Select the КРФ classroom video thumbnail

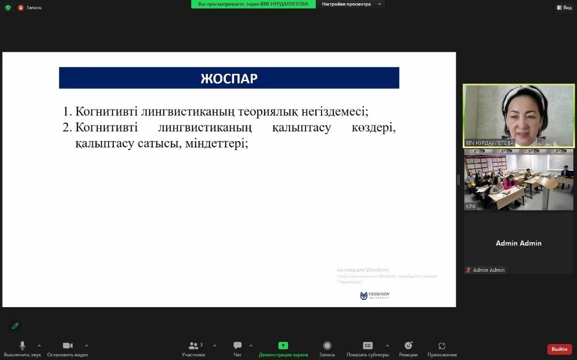click(518, 179)
